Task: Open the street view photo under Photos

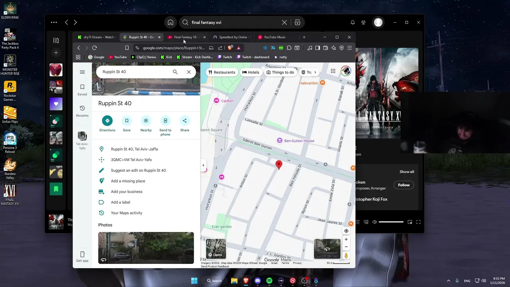Action: (146, 248)
